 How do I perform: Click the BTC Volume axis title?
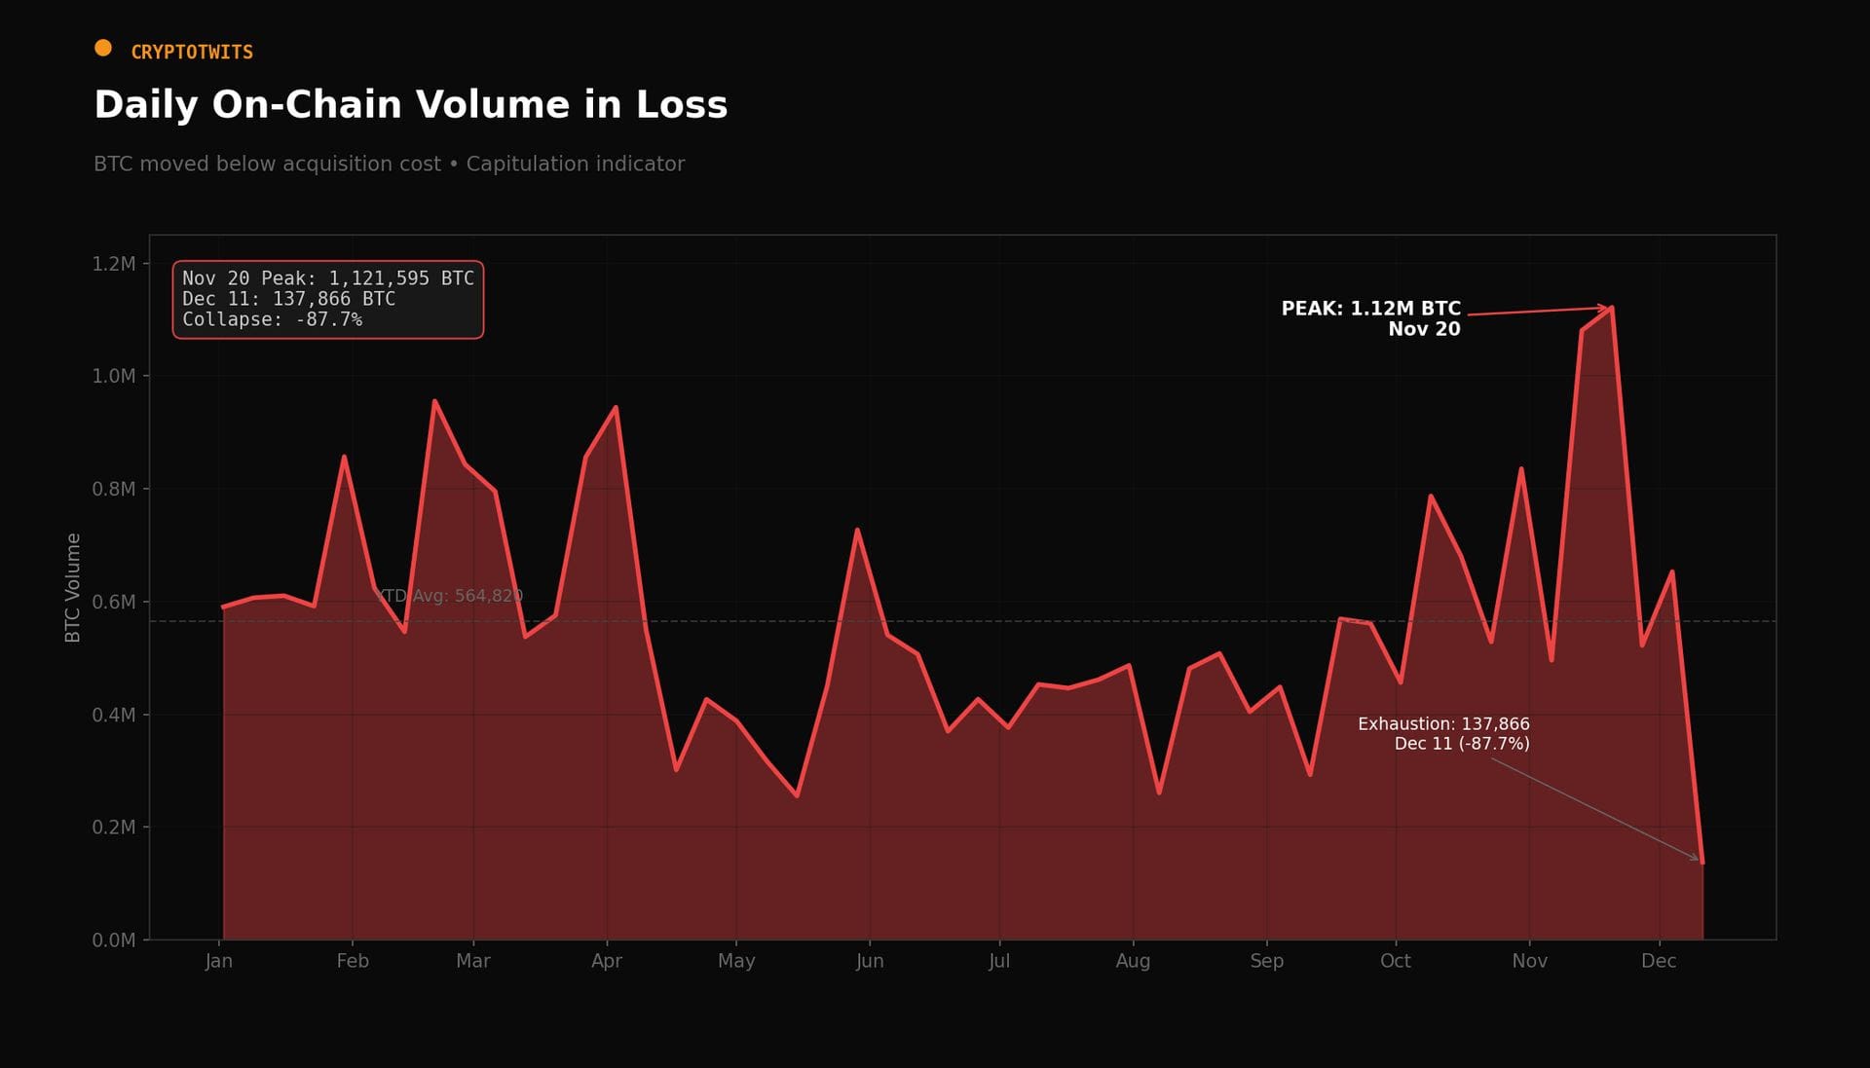[73, 587]
